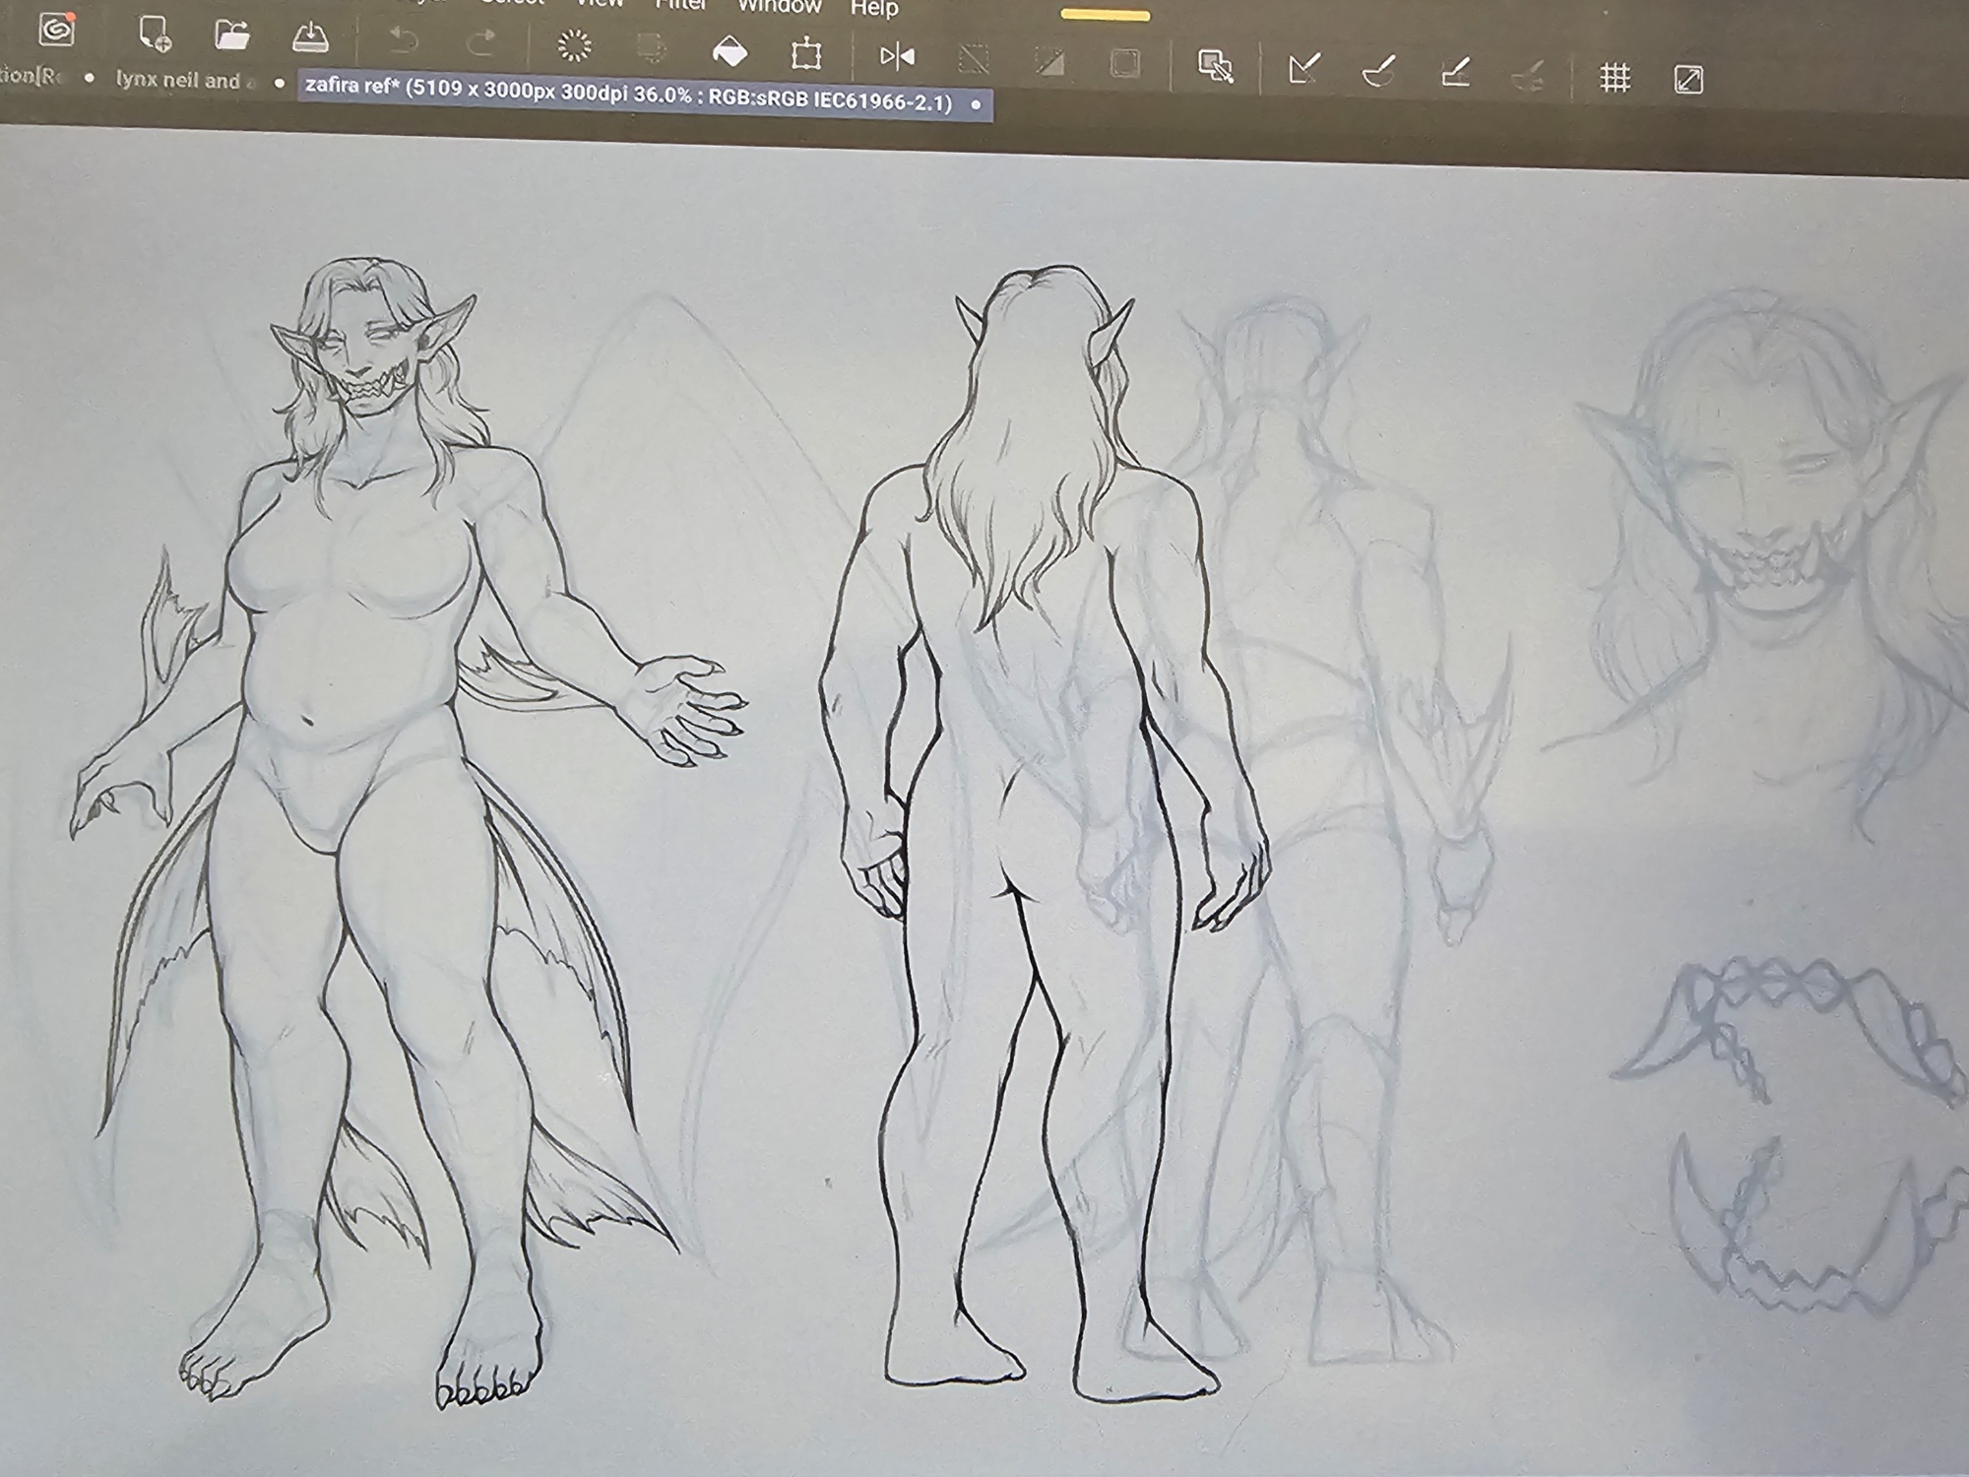The image size is (1969, 1477).
Task: Toggle Snap to Special Ruler icon
Action: pyautogui.click(x=1379, y=72)
